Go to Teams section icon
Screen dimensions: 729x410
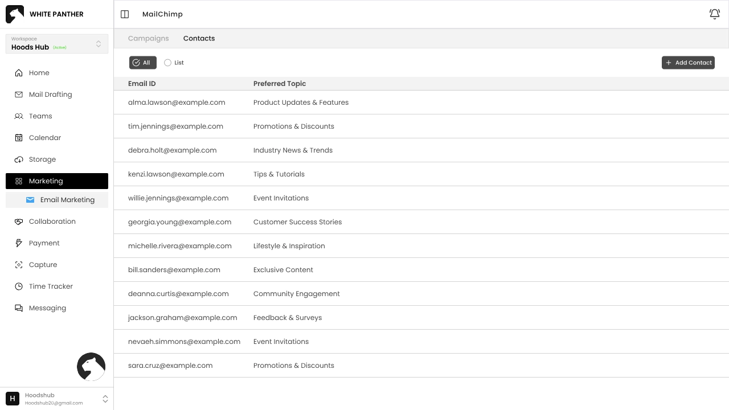pyautogui.click(x=19, y=116)
